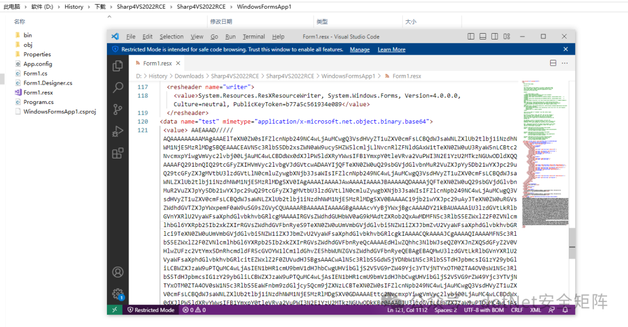Dismiss the Restricted Mode banner
This screenshot has height=327, width=628.
tap(566, 49)
